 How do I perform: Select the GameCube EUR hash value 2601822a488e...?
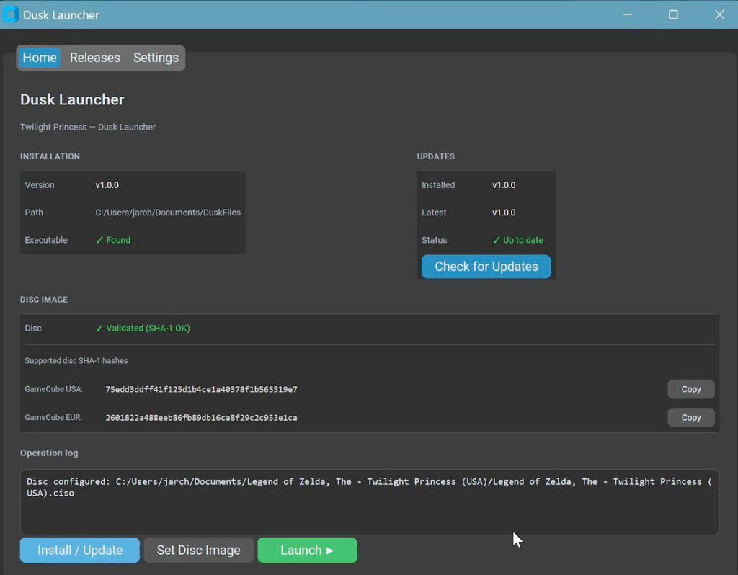point(202,417)
